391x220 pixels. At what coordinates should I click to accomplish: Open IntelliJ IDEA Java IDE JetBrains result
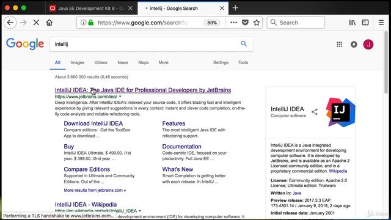tap(143, 90)
